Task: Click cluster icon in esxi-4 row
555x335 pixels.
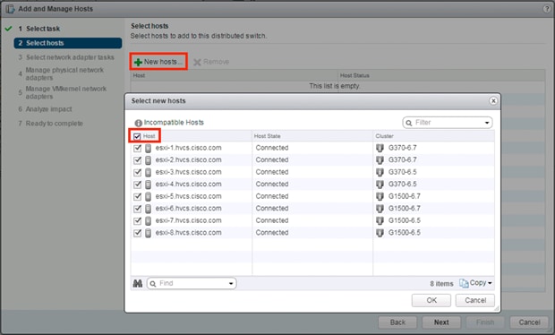Action: [x=380, y=185]
